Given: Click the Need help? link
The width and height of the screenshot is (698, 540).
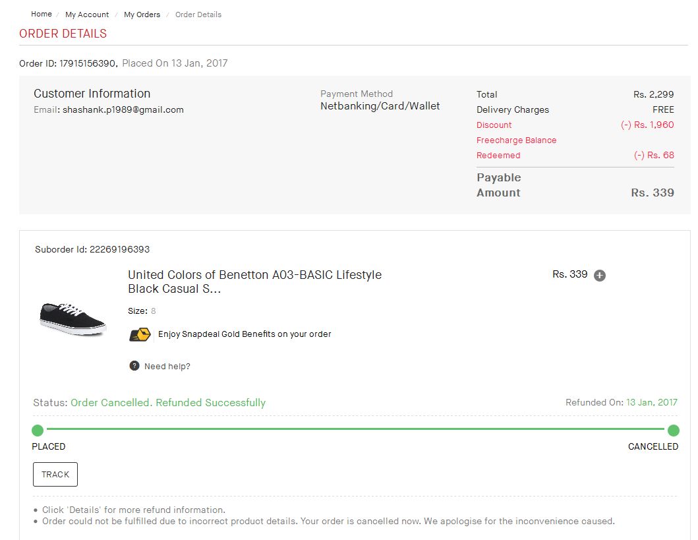Looking at the screenshot, I should click(167, 367).
